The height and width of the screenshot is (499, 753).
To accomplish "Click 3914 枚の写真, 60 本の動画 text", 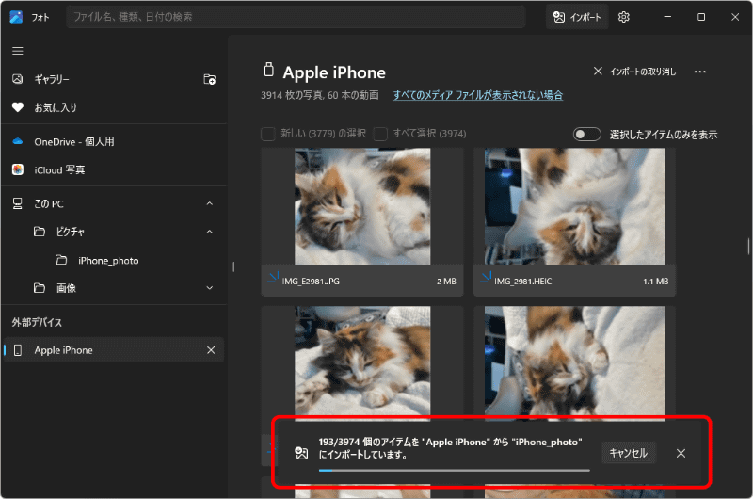I will tap(320, 95).
